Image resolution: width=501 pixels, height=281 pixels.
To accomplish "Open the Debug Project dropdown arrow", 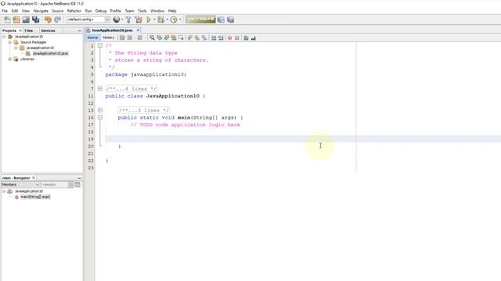I will pyautogui.click(x=167, y=20).
